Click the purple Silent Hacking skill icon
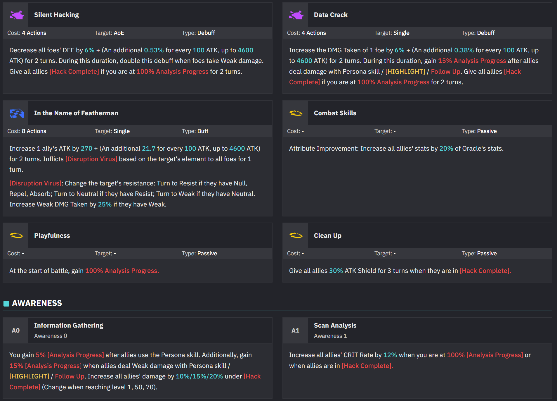This screenshot has height=401, width=557. click(x=17, y=15)
